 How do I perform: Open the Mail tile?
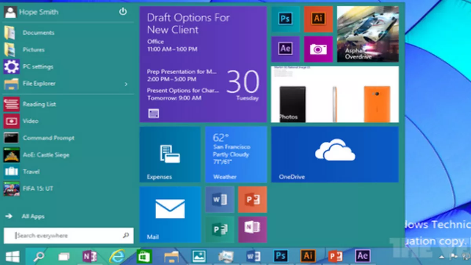pos(170,215)
